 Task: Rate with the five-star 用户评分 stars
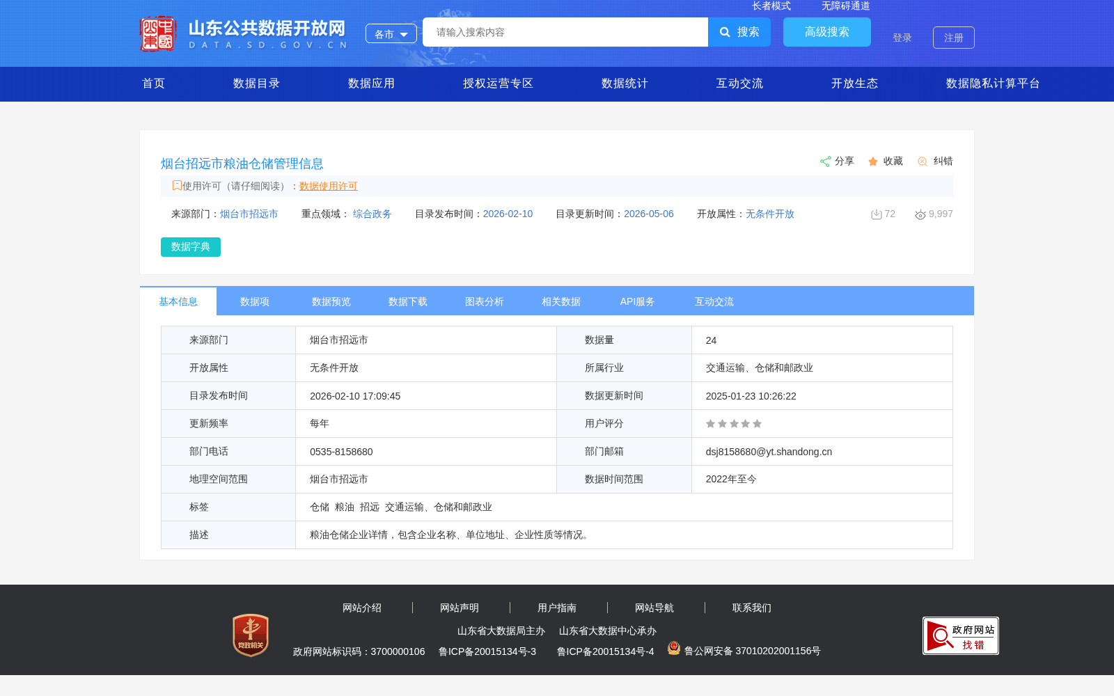tap(734, 424)
